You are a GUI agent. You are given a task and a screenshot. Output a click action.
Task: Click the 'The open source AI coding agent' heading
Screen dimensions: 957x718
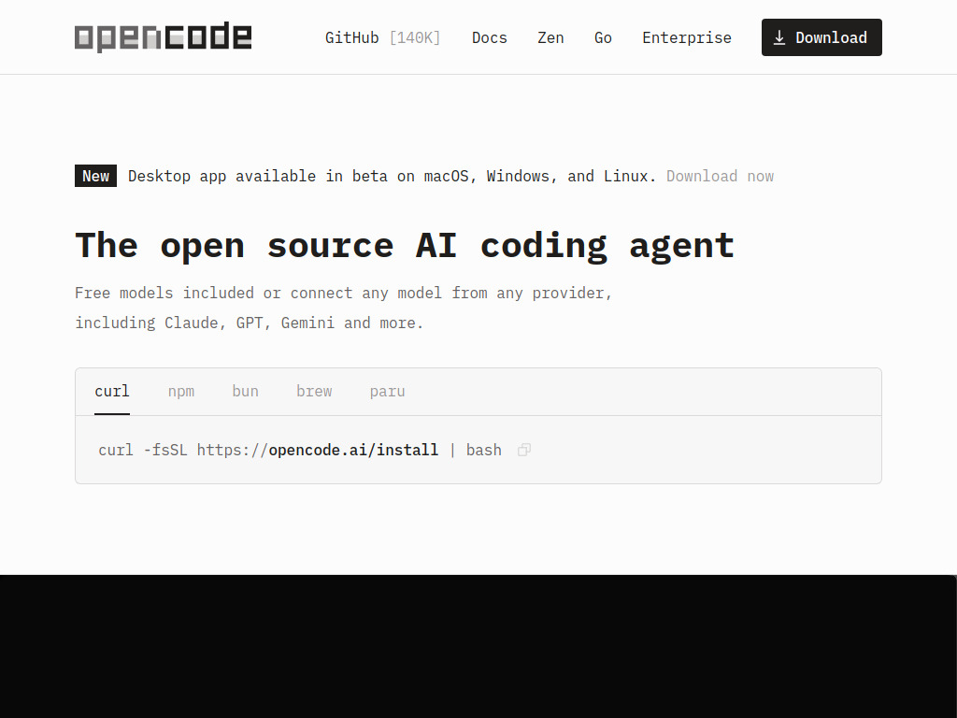405,245
